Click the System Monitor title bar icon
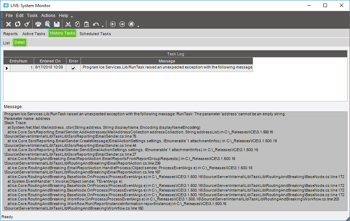The height and width of the screenshot is (221, 350). (x=6, y=6)
